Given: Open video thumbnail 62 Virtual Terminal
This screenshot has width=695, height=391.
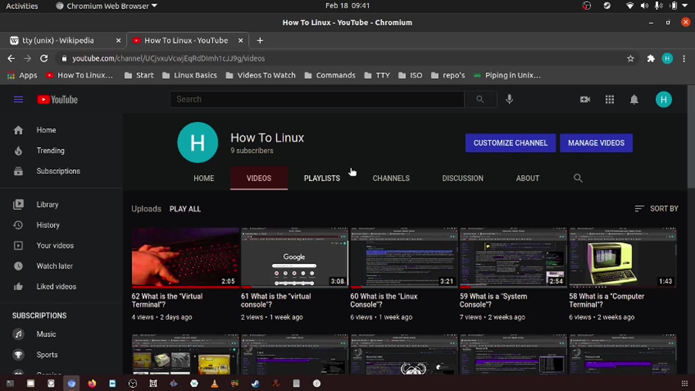Looking at the screenshot, I should [x=185, y=257].
